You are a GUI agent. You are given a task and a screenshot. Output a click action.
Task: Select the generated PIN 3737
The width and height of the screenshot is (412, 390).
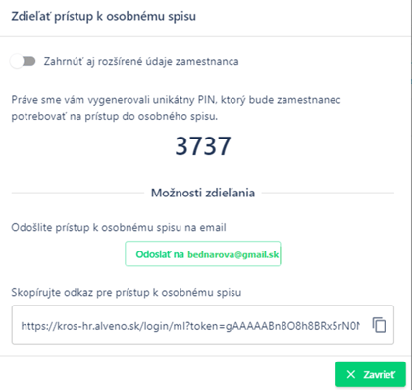coord(203,146)
